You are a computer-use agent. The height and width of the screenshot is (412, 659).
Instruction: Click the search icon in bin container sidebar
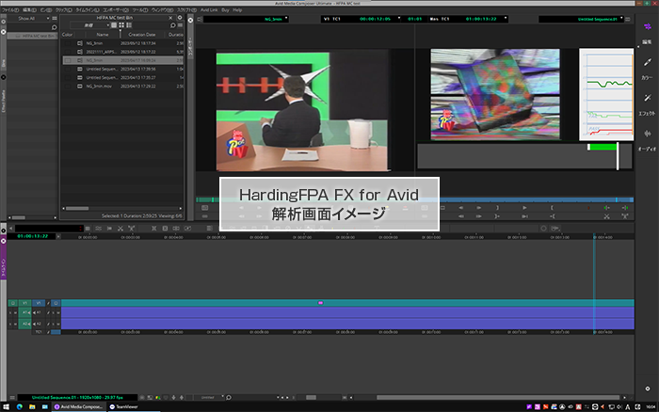(54, 27)
